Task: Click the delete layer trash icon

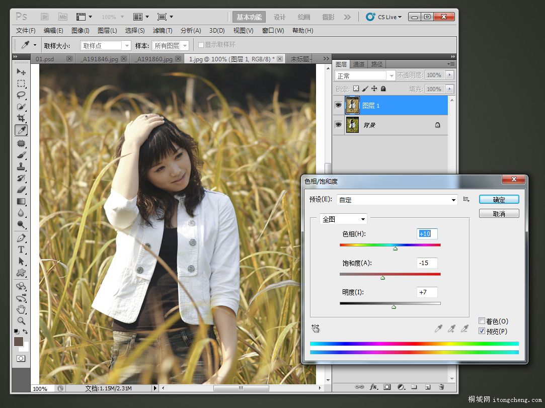Action: [x=441, y=387]
